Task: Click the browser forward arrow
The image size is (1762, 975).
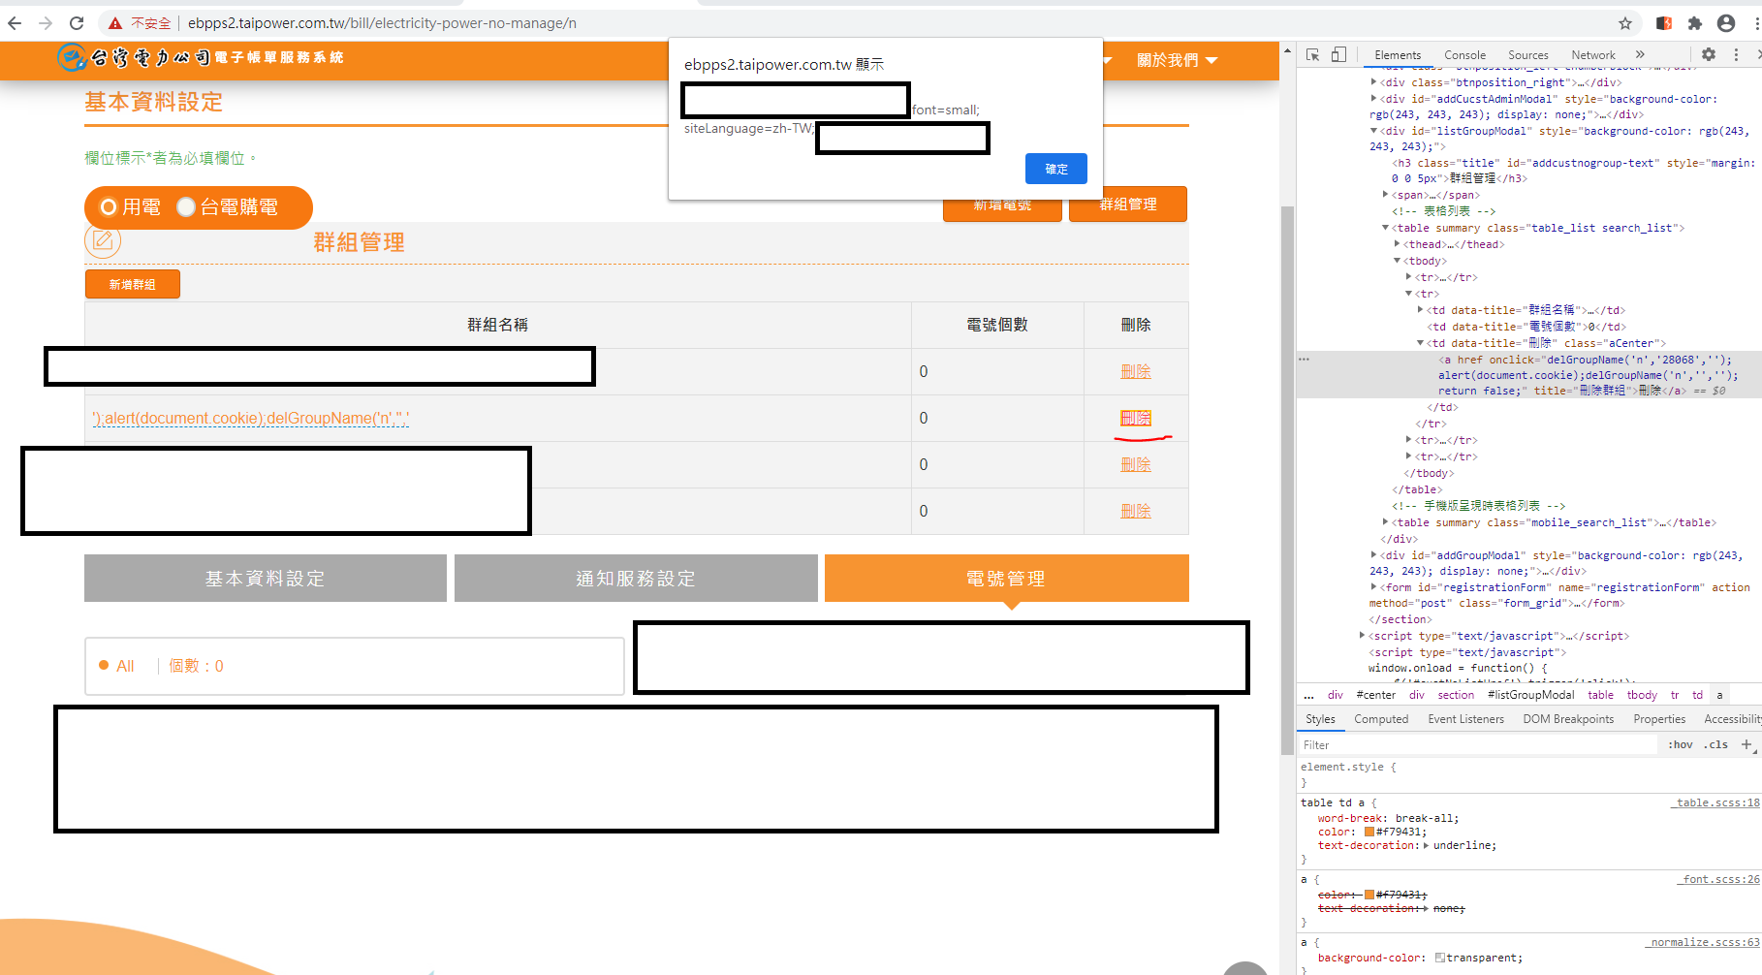Action: pos(46,23)
